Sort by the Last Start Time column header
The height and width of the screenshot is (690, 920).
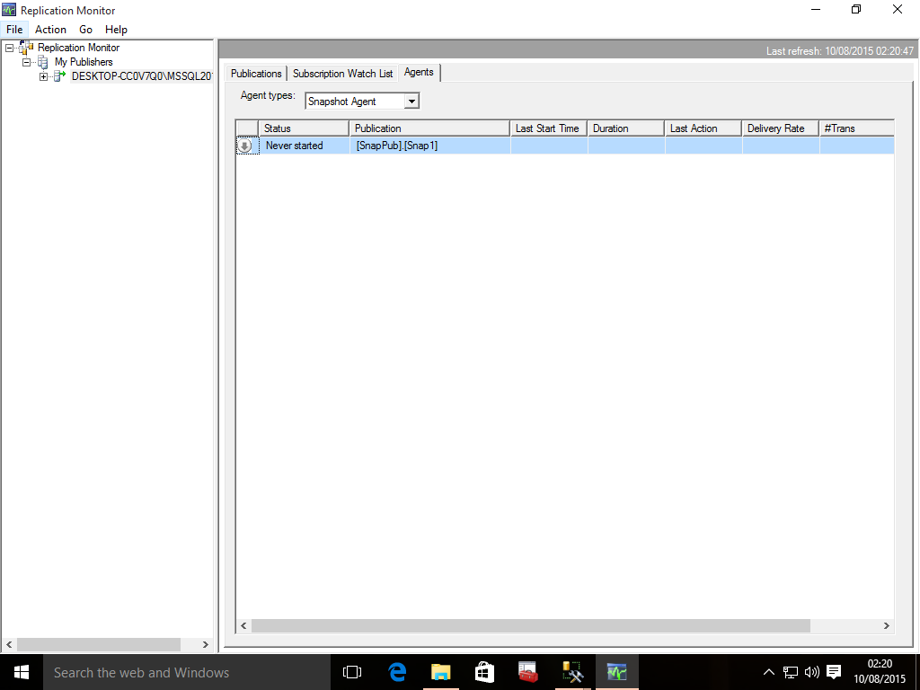point(548,128)
